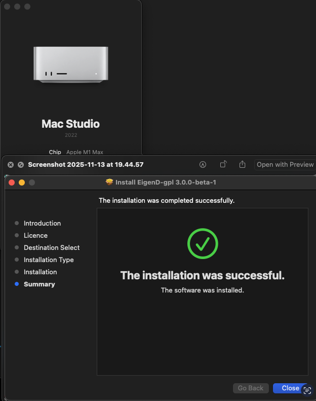Select the Licence step
Image resolution: width=316 pixels, height=401 pixels.
tap(35, 235)
